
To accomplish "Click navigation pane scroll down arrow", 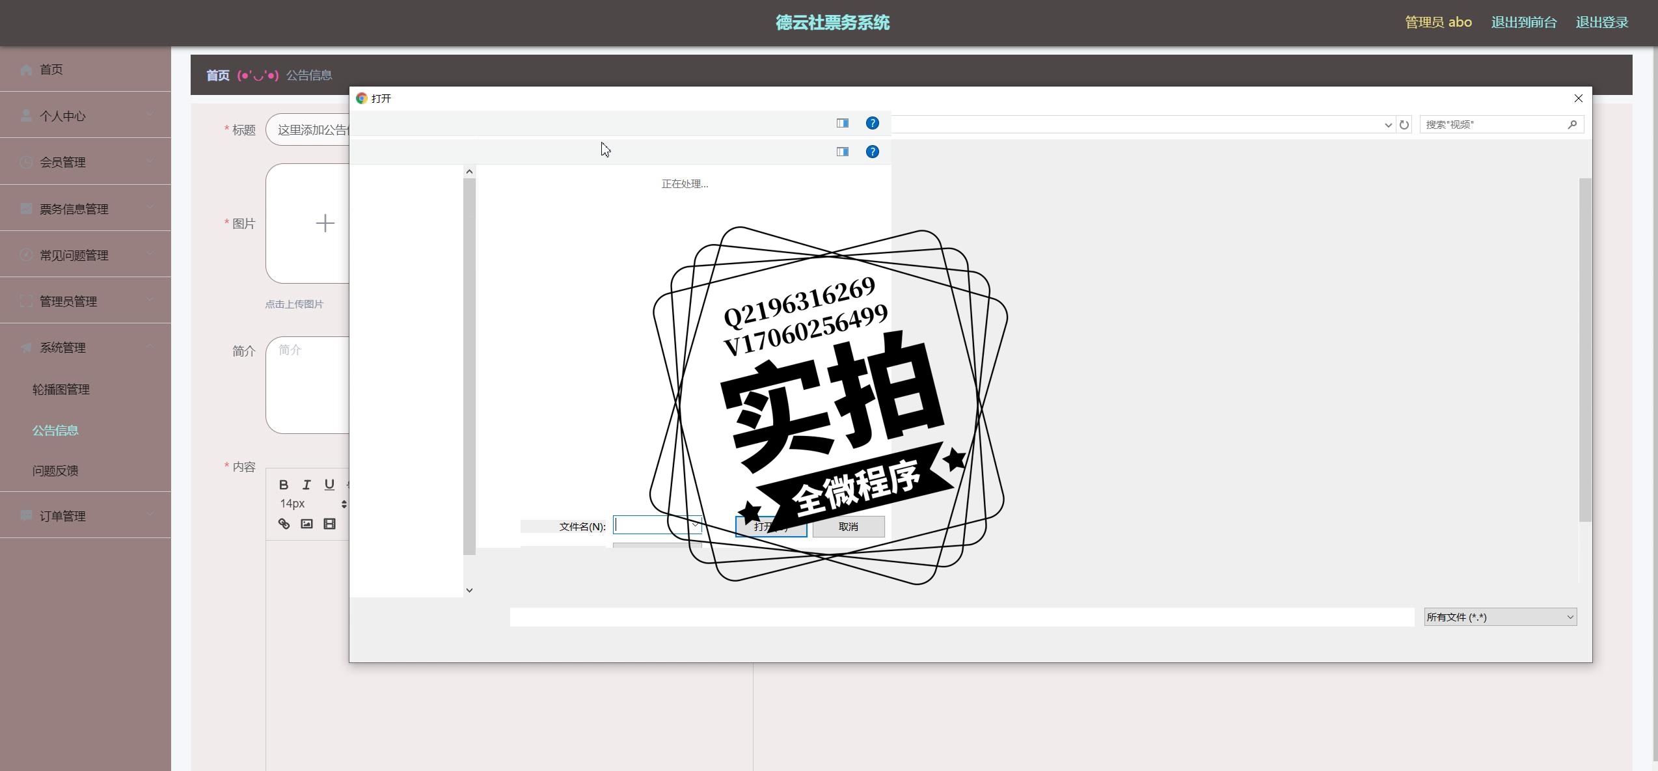I will (469, 590).
